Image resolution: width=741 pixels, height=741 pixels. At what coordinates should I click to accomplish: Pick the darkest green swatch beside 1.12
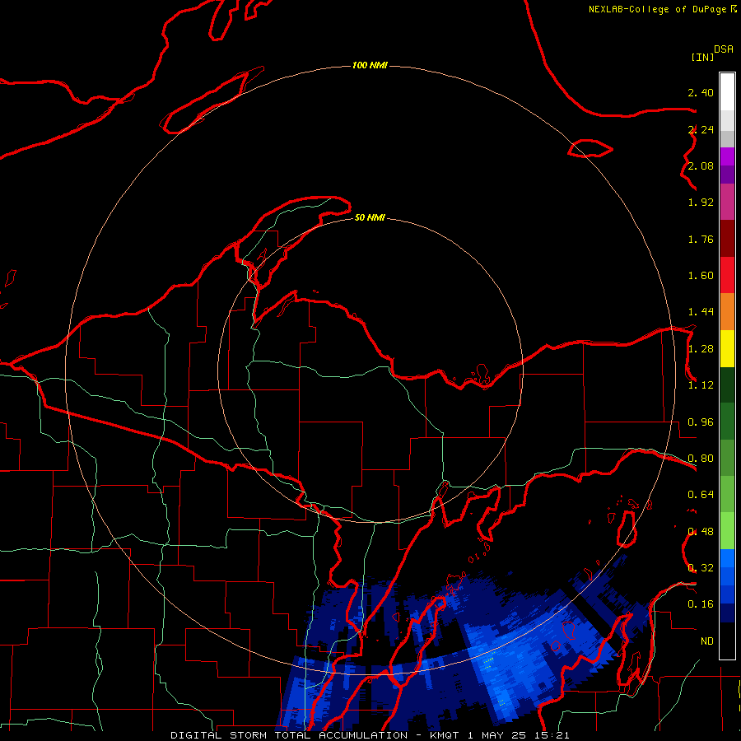[x=727, y=384]
